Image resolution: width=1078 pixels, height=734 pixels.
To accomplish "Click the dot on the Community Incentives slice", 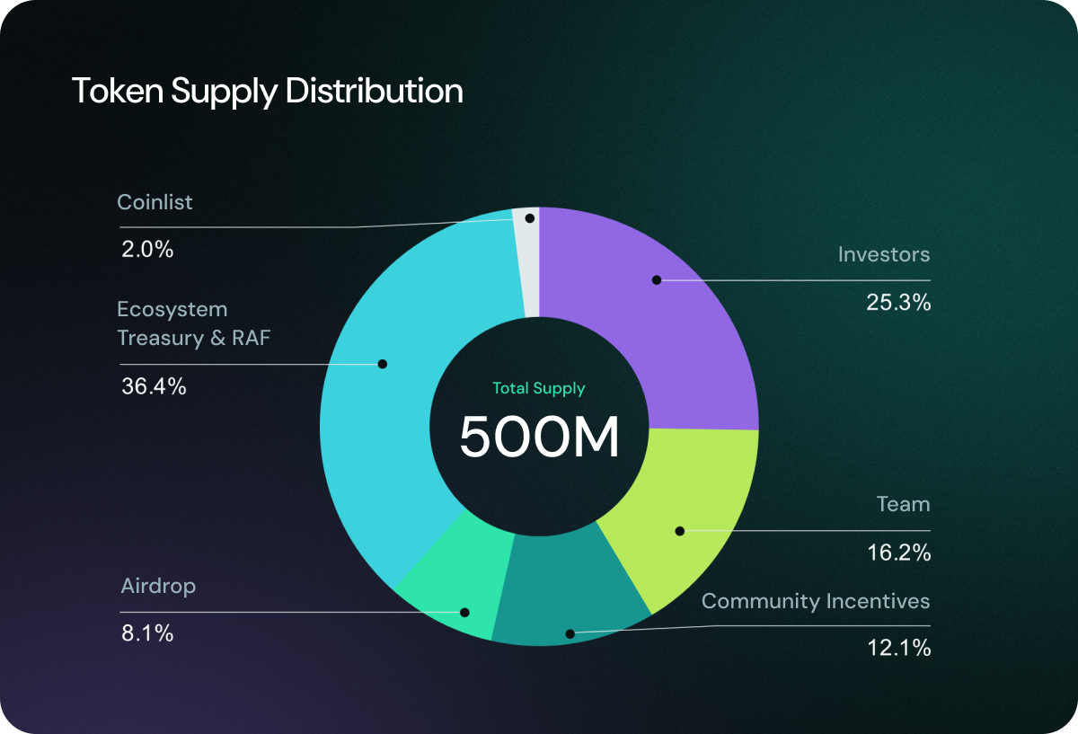I will click(x=570, y=633).
